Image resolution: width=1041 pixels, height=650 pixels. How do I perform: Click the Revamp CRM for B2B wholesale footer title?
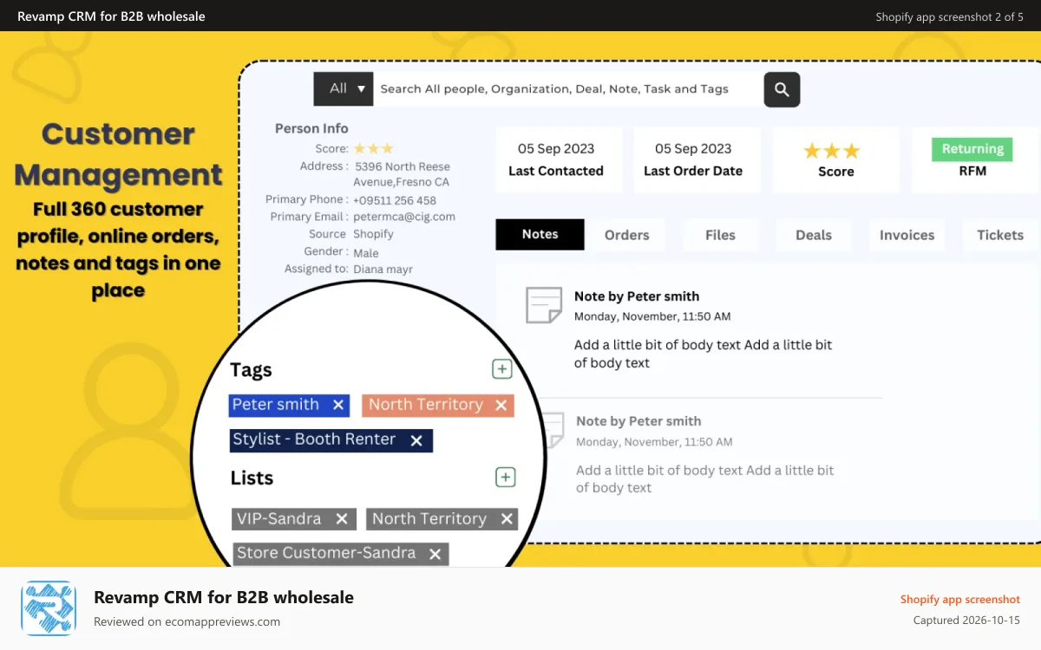(x=224, y=597)
